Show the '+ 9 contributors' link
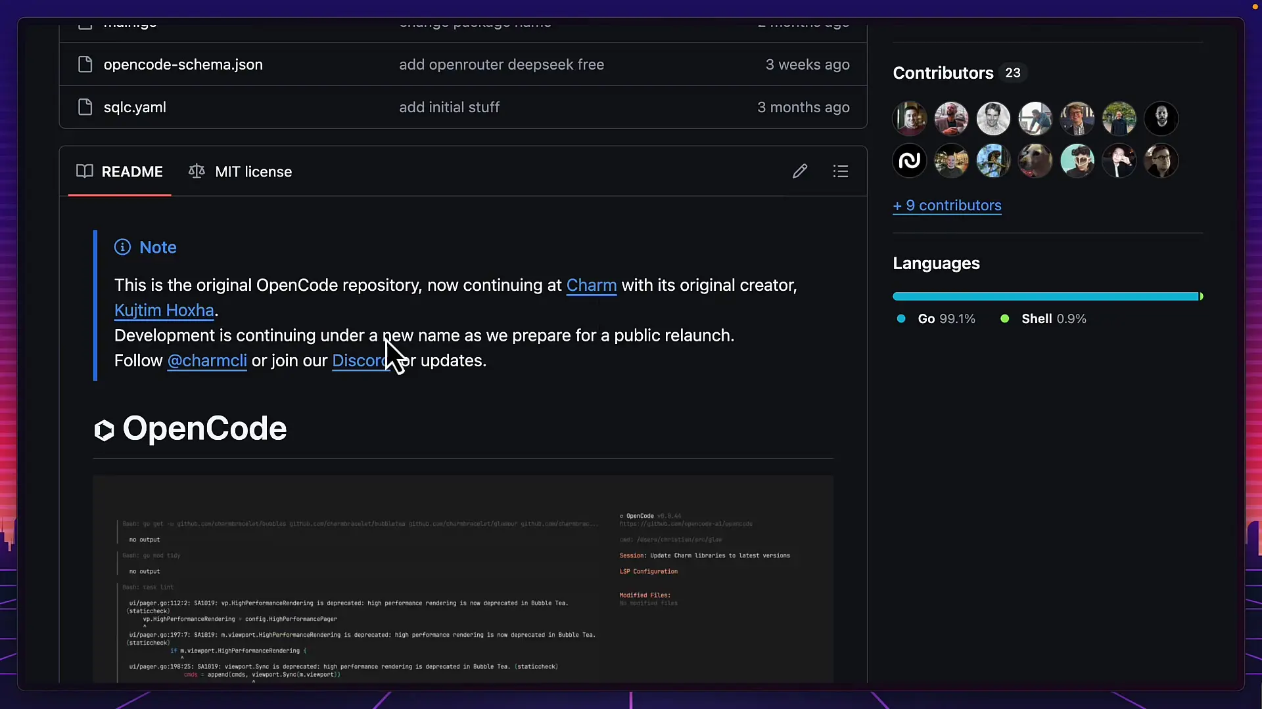This screenshot has height=709, width=1262. pyautogui.click(x=947, y=205)
